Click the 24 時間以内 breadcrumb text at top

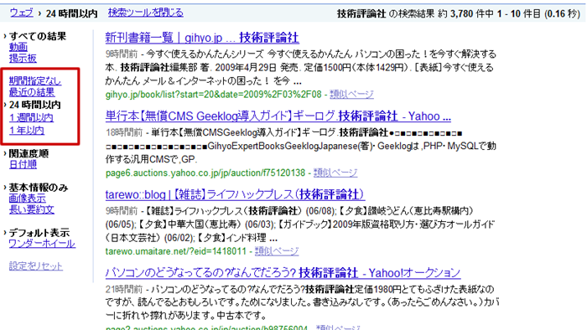point(71,14)
